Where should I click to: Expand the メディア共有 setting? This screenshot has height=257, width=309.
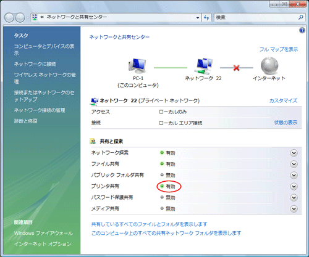click(294, 209)
